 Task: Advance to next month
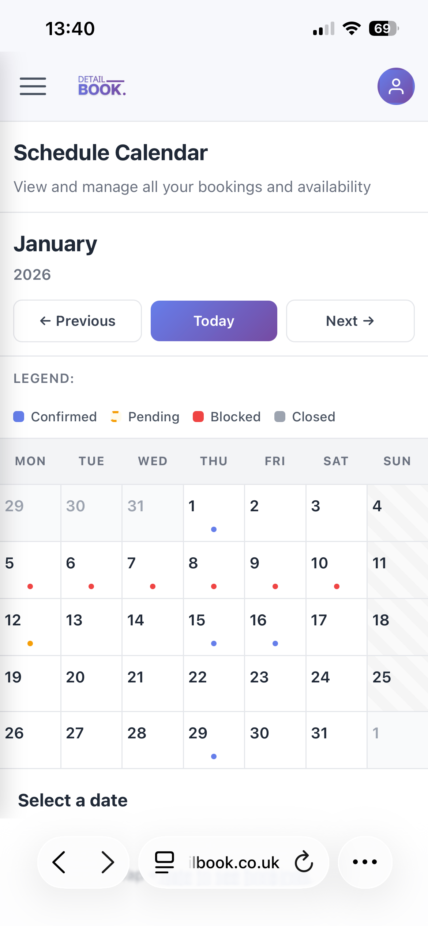click(x=350, y=321)
